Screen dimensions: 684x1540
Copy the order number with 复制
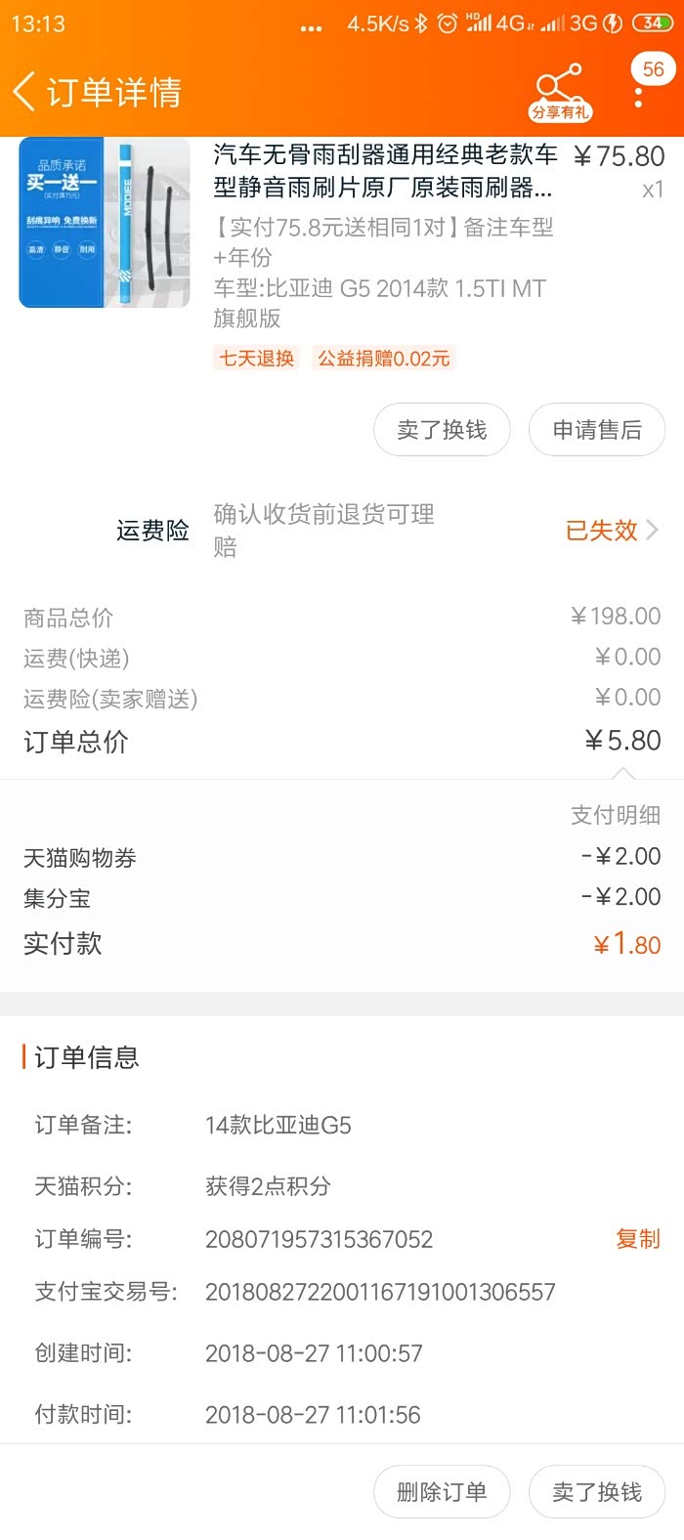pos(638,1239)
